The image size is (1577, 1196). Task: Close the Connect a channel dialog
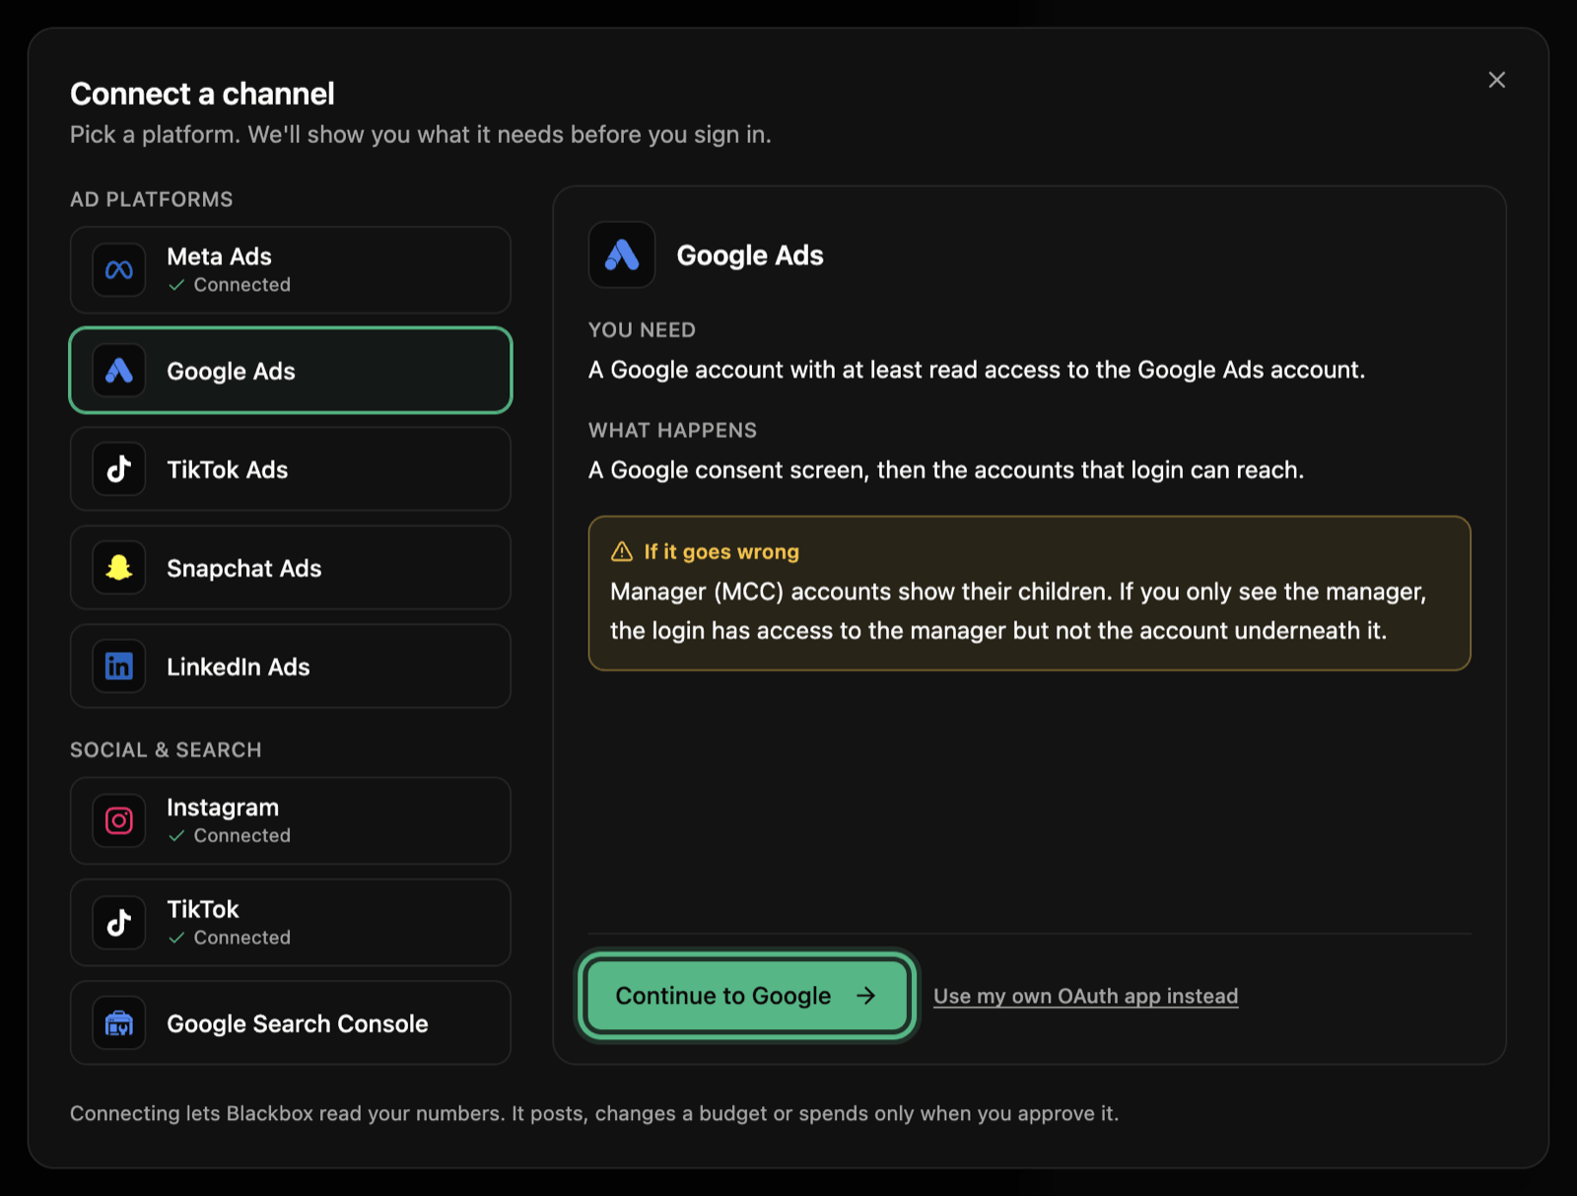point(1497,80)
